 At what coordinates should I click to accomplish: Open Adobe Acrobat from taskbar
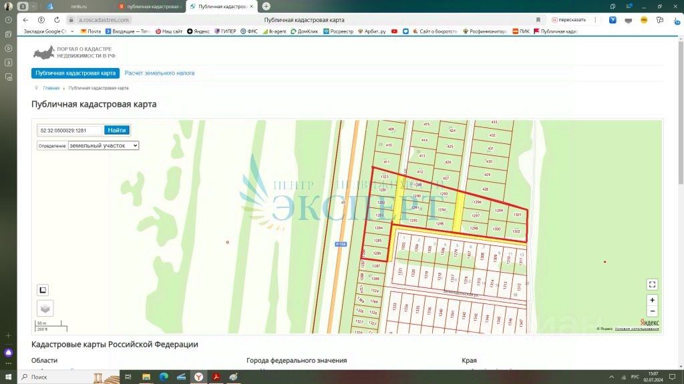click(x=216, y=377)
